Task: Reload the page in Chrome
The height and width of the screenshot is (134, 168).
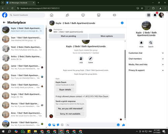Action: 12,8
